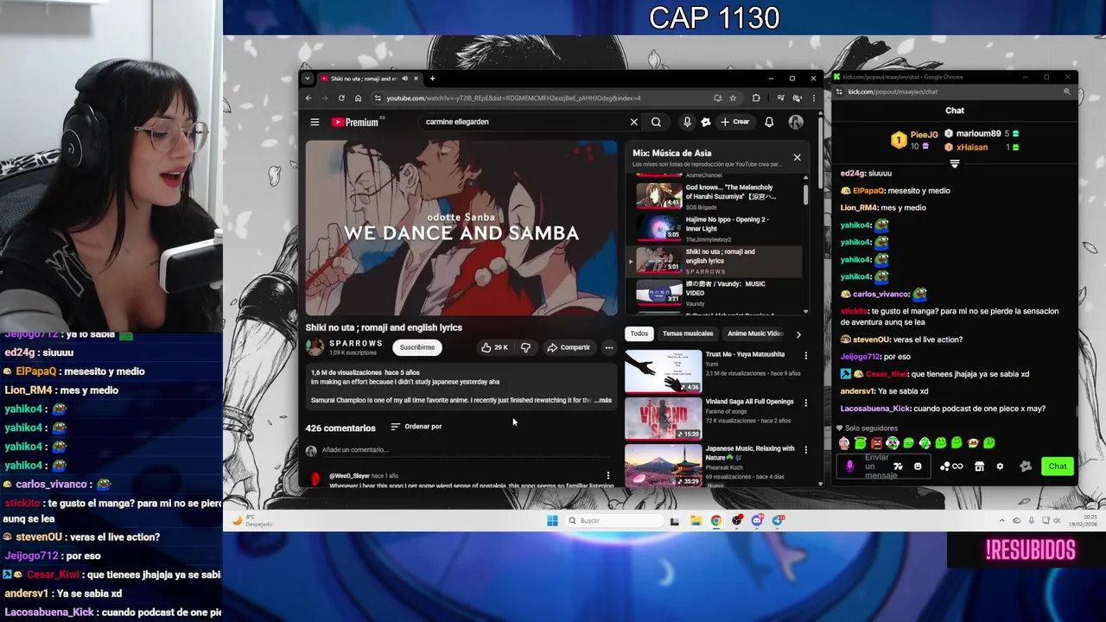Image resolution: width=1106 pixels, height=622 pixels.
Task: Open the Kick chat settings gear
Action: point(1000,466)
